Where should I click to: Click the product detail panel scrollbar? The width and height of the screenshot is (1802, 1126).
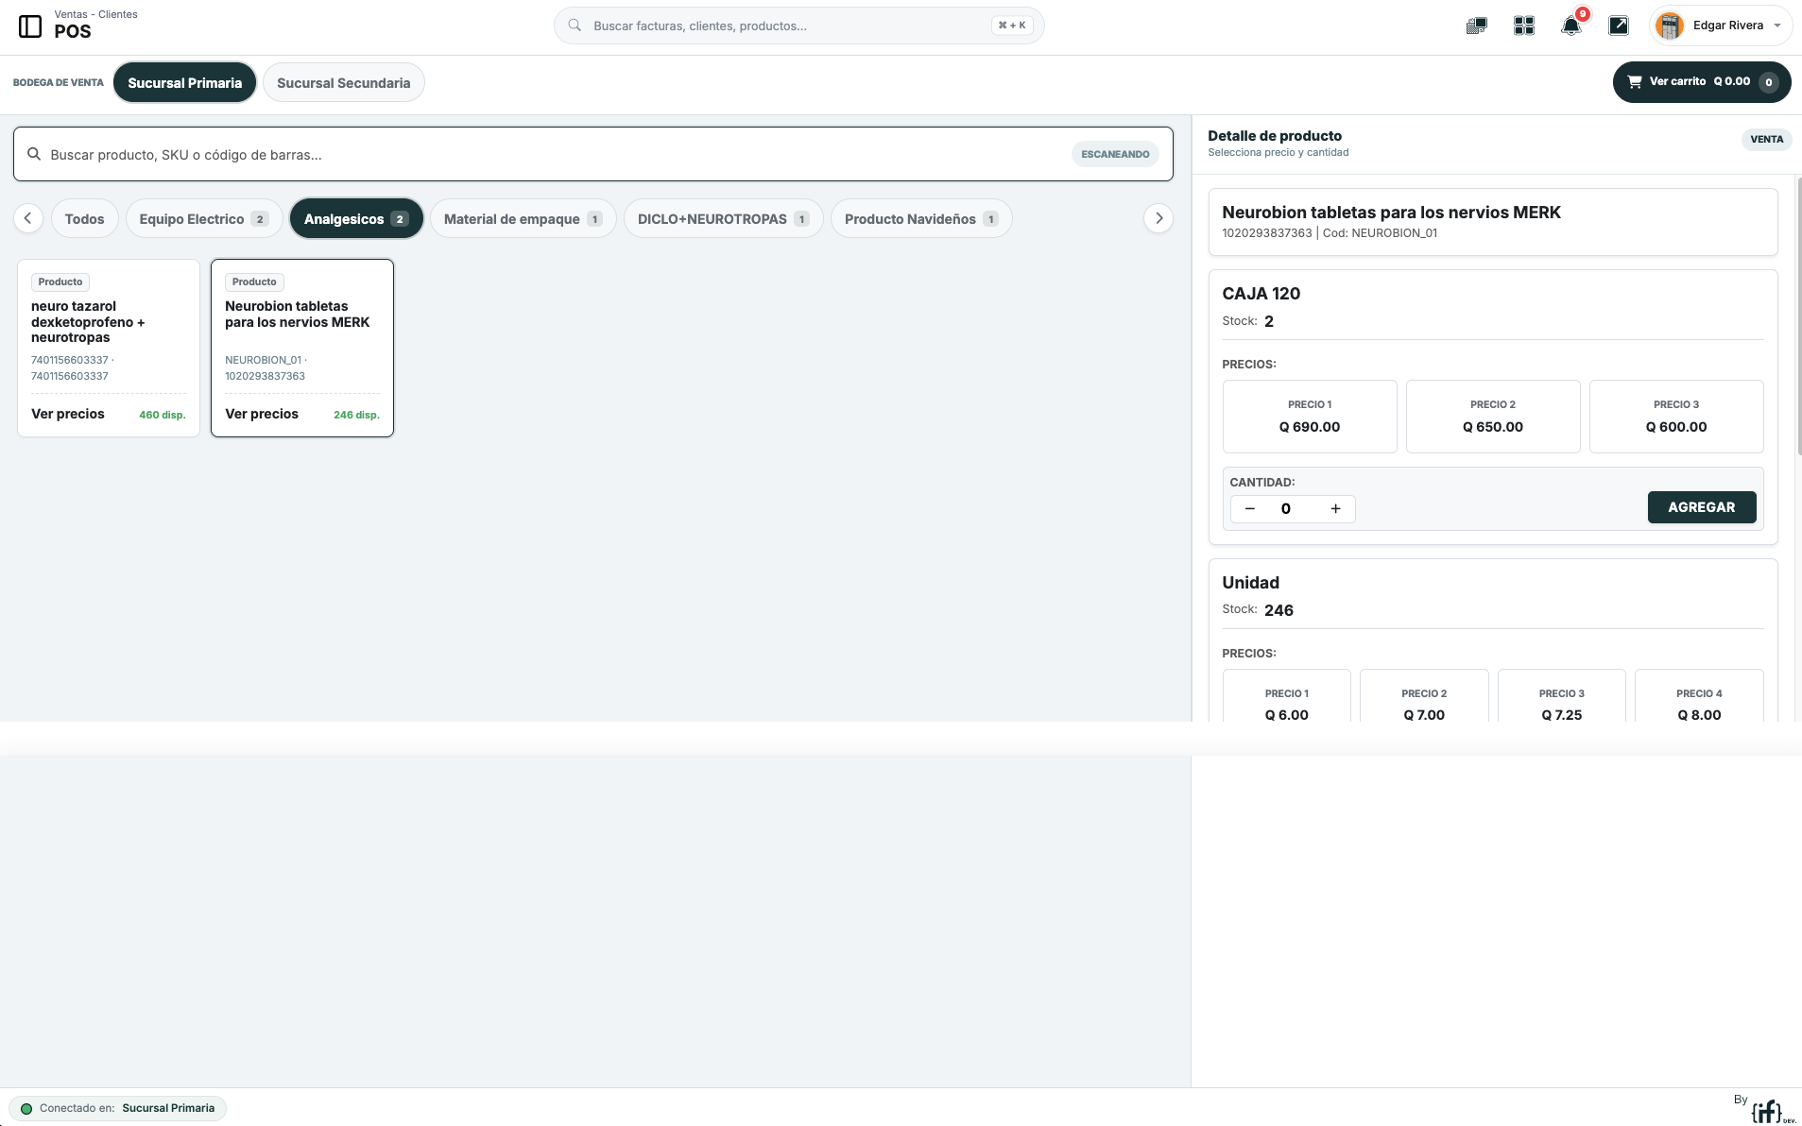[x=1798, y=316]
